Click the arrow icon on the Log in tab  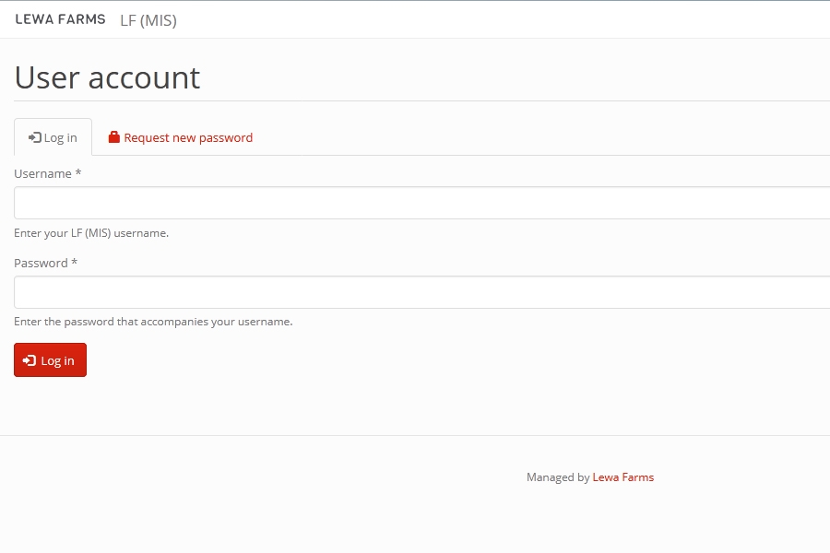35,137
